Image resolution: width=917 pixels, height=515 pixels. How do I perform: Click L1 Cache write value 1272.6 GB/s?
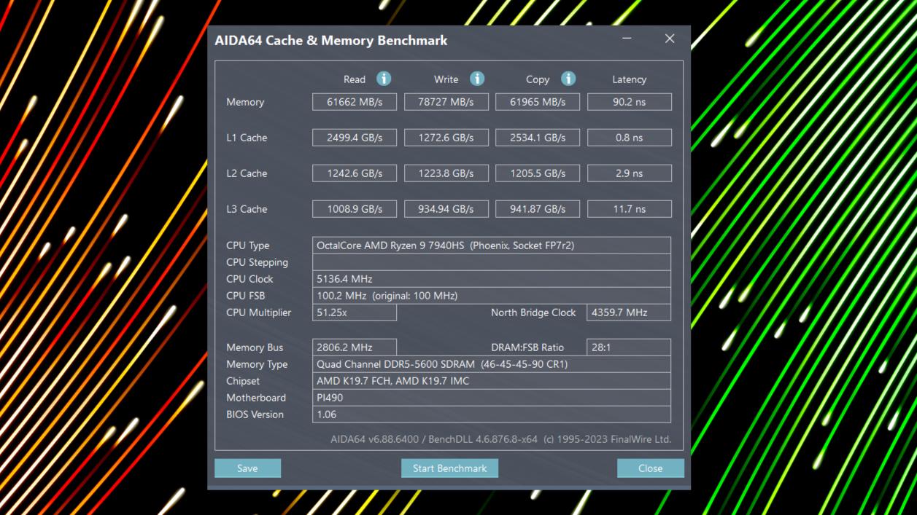point(446,138)
